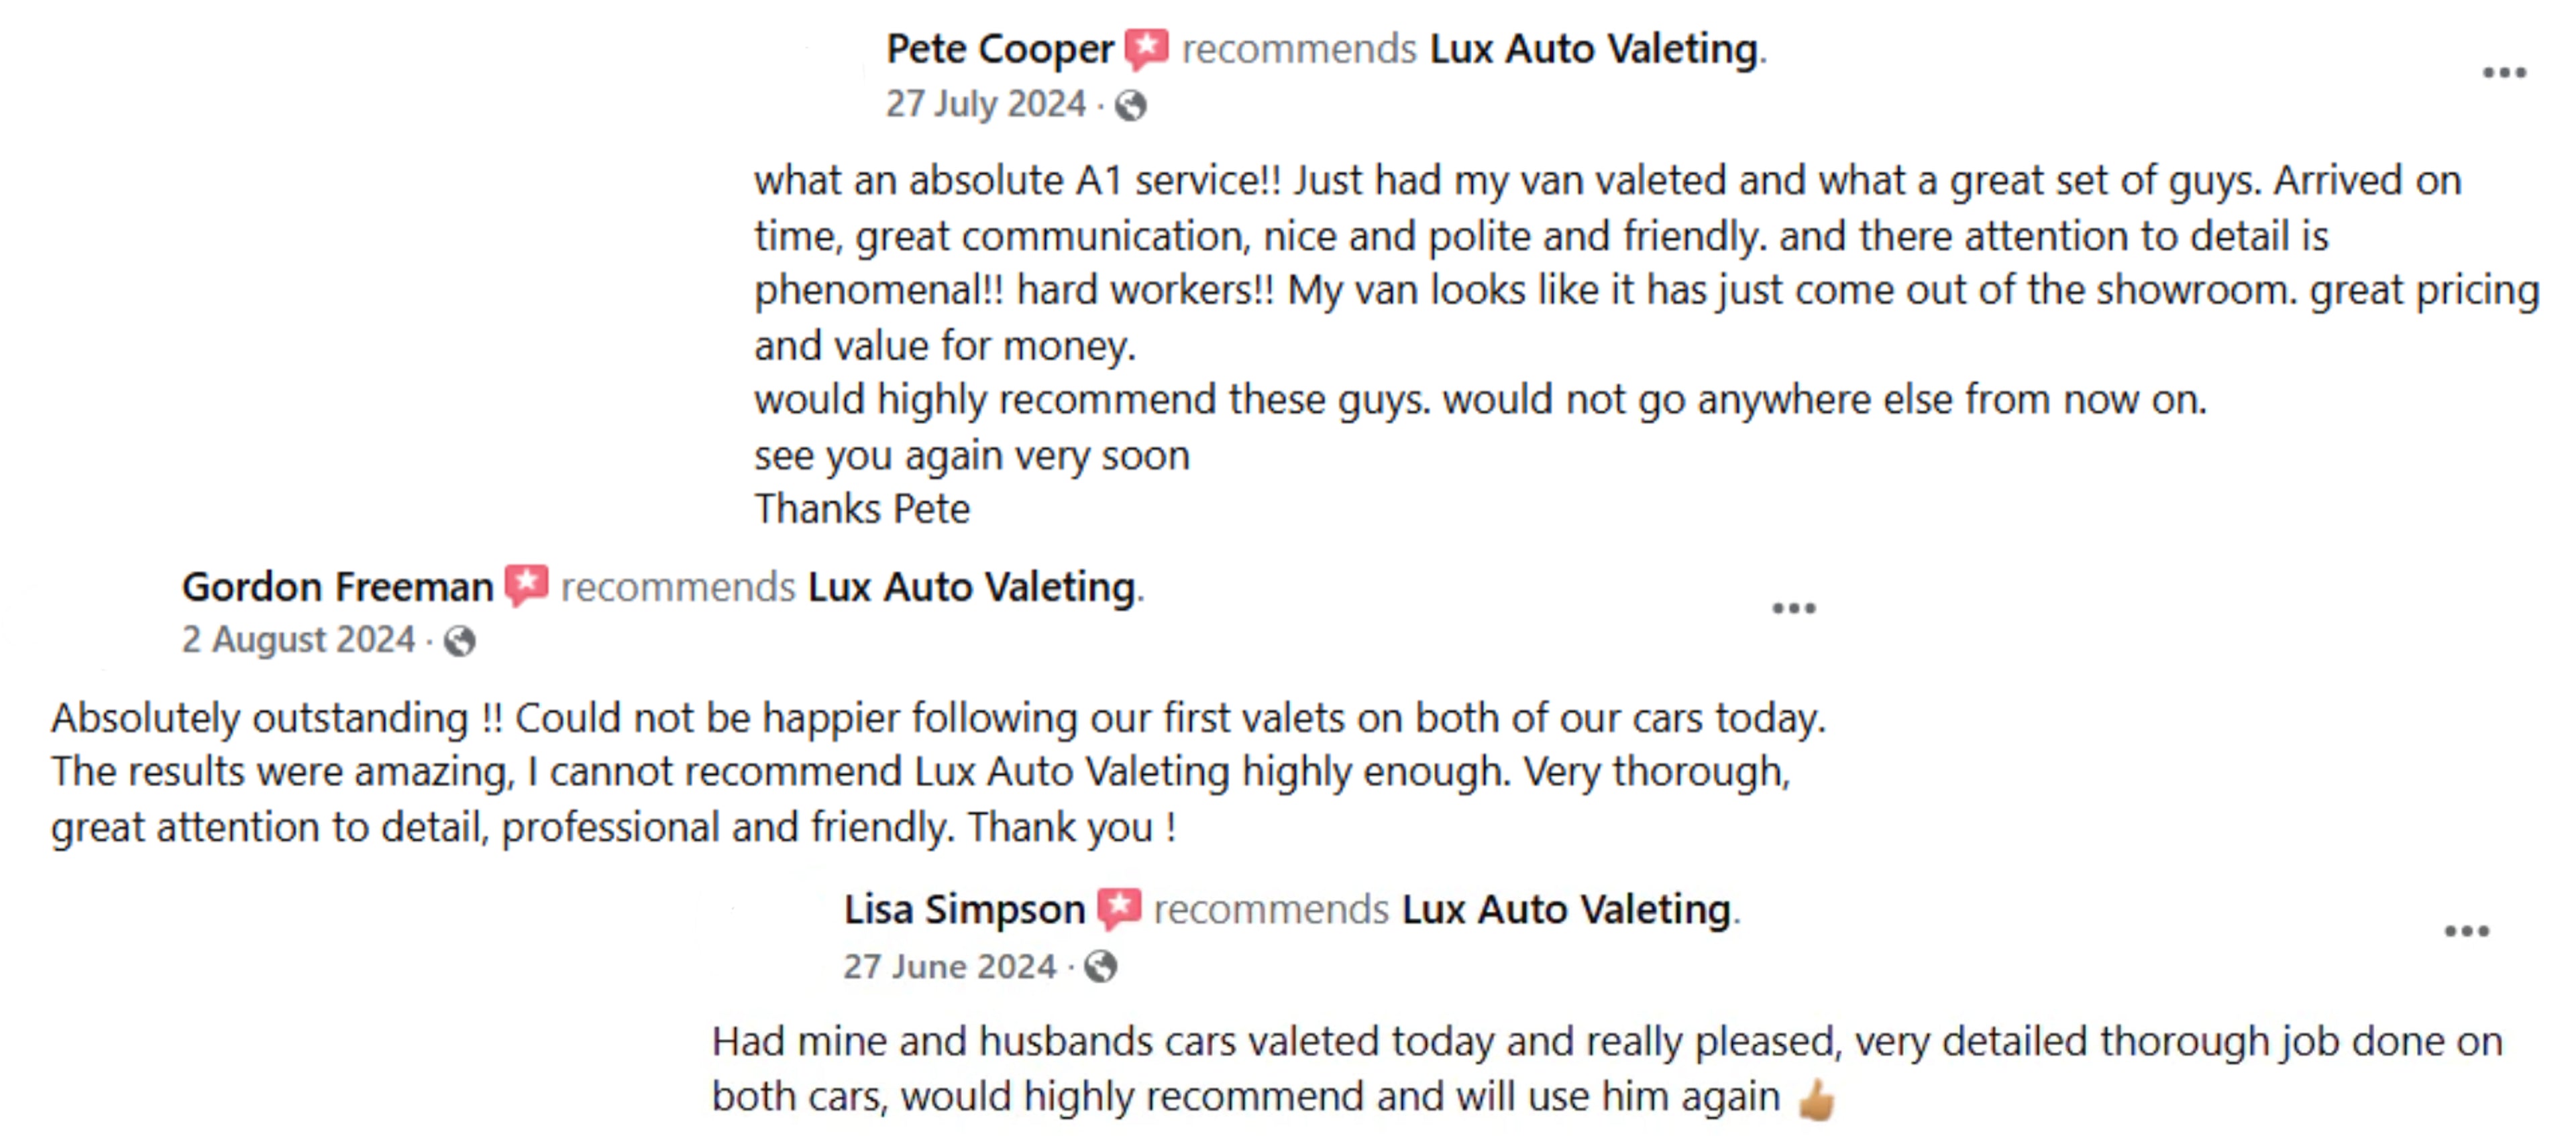Open options menu on Pete Cooper's review
Viewport: 2576px width, 1136px height.
point(2504,73)
